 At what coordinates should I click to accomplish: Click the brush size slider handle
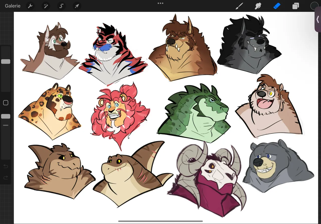click(x=6, y=61)
